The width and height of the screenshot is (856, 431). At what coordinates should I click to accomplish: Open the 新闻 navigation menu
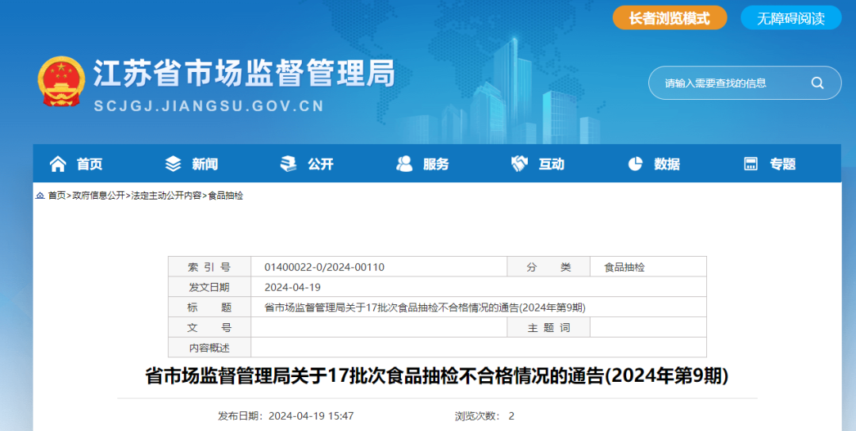coord(204,164)
